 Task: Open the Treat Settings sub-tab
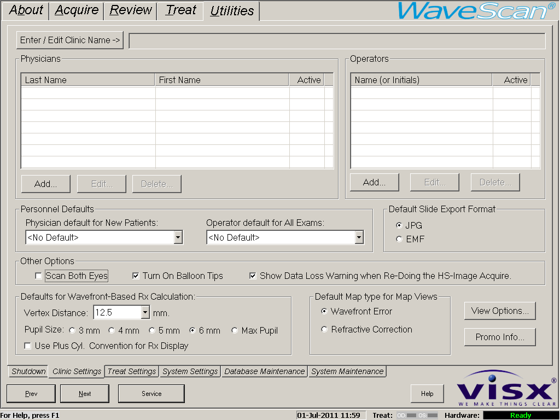point(131,371)
